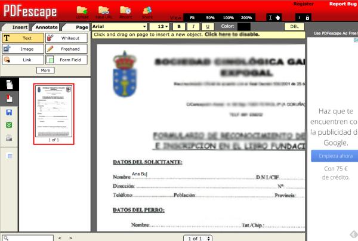Open the Report Bug link
358x241 pixels.
tap(343, 4)
